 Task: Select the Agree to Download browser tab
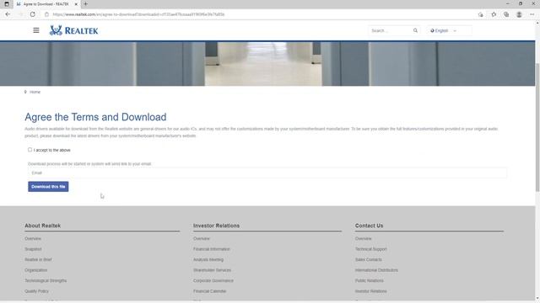click(46, 4)
